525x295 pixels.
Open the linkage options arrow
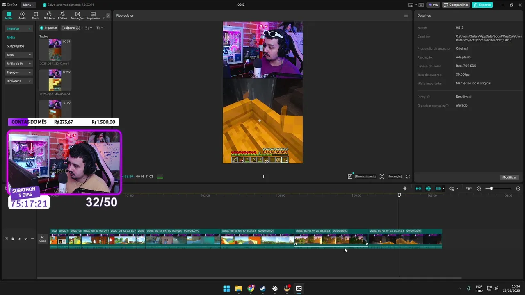(x=443, y=188)
